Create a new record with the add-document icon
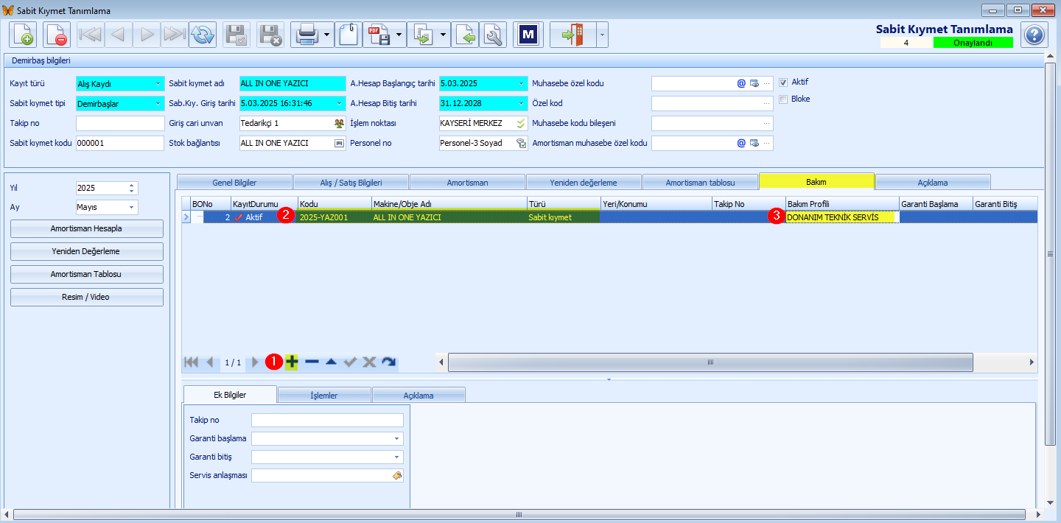1061x523 pixels. [x=23, y=35]
